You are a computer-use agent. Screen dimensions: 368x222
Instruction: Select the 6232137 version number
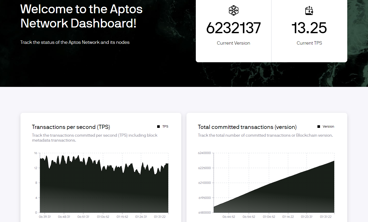pos(233,28)
